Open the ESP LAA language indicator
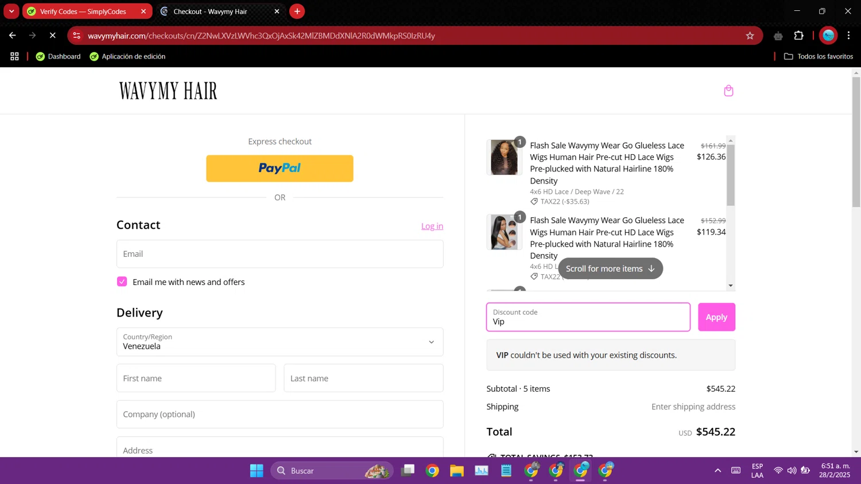 tap(757, 471)
